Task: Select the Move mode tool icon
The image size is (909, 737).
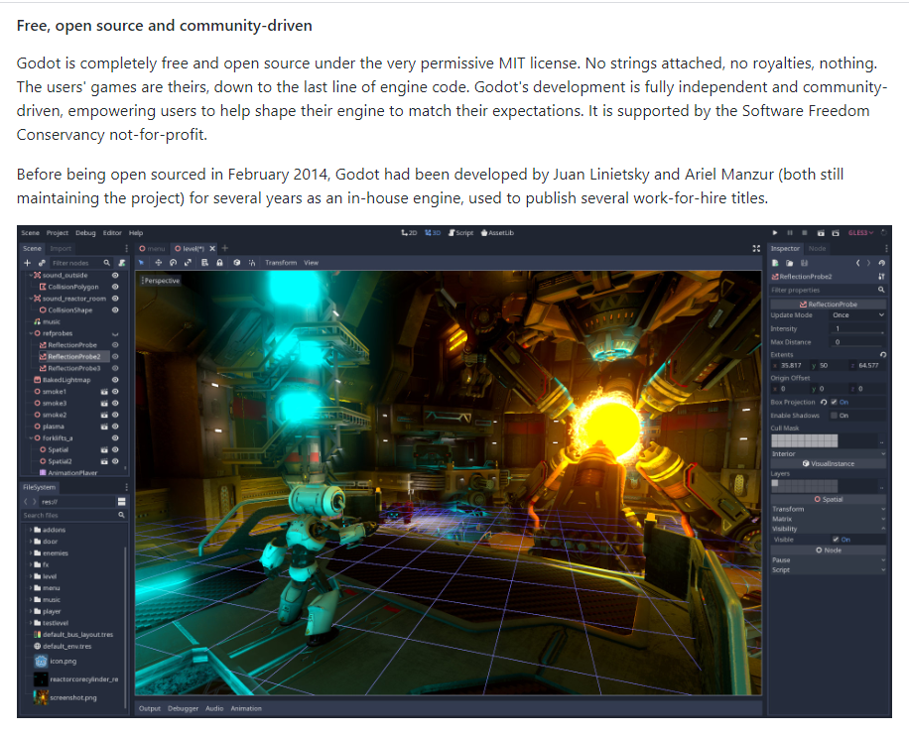Action: (x=157, y=263)
